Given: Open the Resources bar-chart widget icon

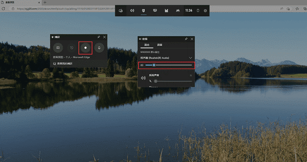Looking at the screenshot, I should (x=166, y=11).
